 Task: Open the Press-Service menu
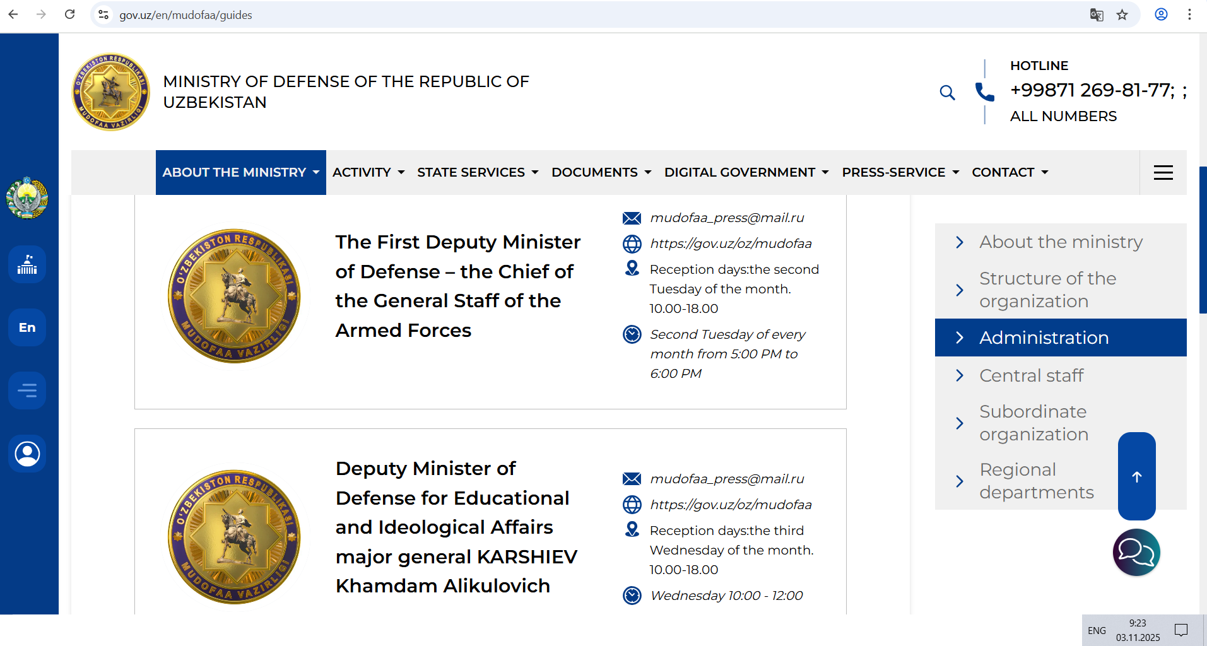pos(900,172)
